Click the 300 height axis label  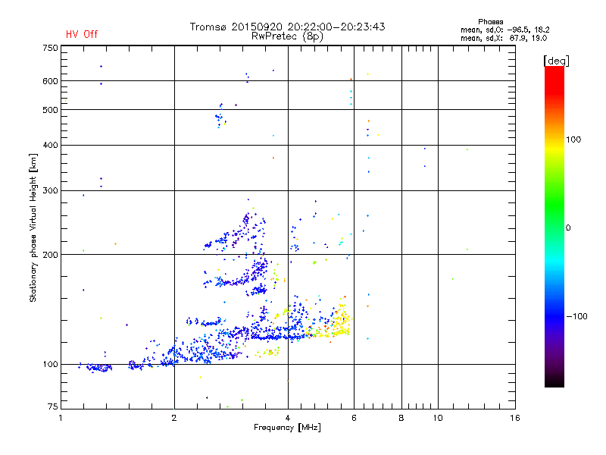(x=50, y=191)
